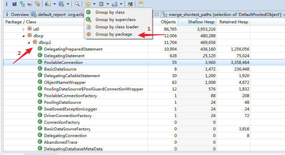Open the group-by dropdown arrow
The image size is (285, 155).
[x=94, y=4]
